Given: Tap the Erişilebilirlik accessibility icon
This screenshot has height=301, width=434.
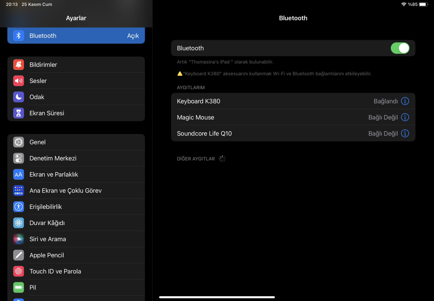Looking at the screenshot, I should coord(18,207).
